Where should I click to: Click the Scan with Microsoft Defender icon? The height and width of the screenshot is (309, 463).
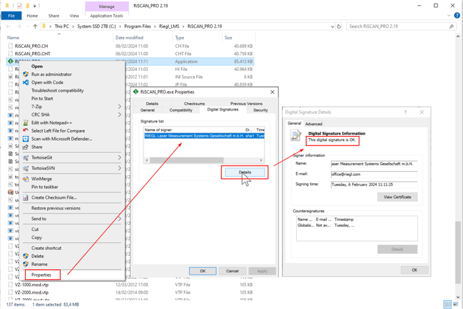pyautogui.click(x=26, y=139)
